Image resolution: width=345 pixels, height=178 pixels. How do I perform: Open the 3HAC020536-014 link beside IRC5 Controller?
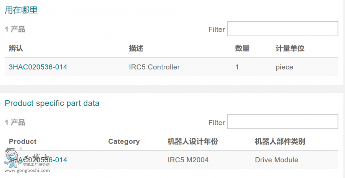click(38, 67)
